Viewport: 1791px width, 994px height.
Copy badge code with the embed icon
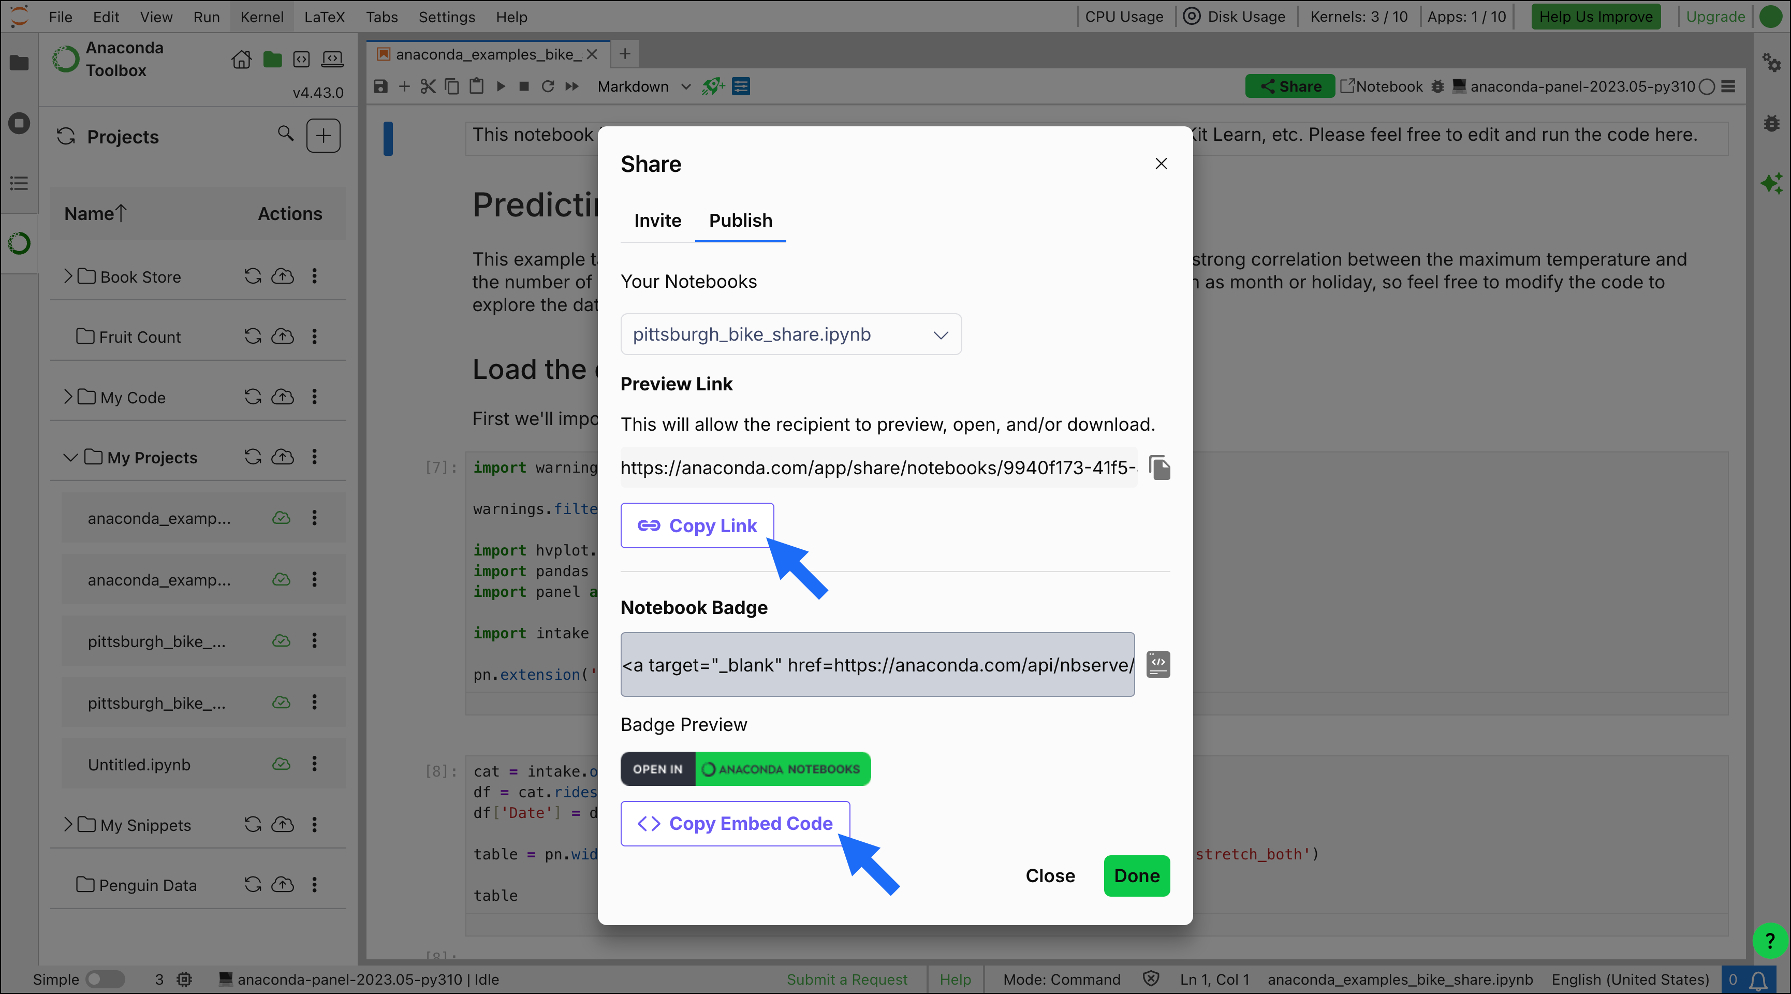1157,664
